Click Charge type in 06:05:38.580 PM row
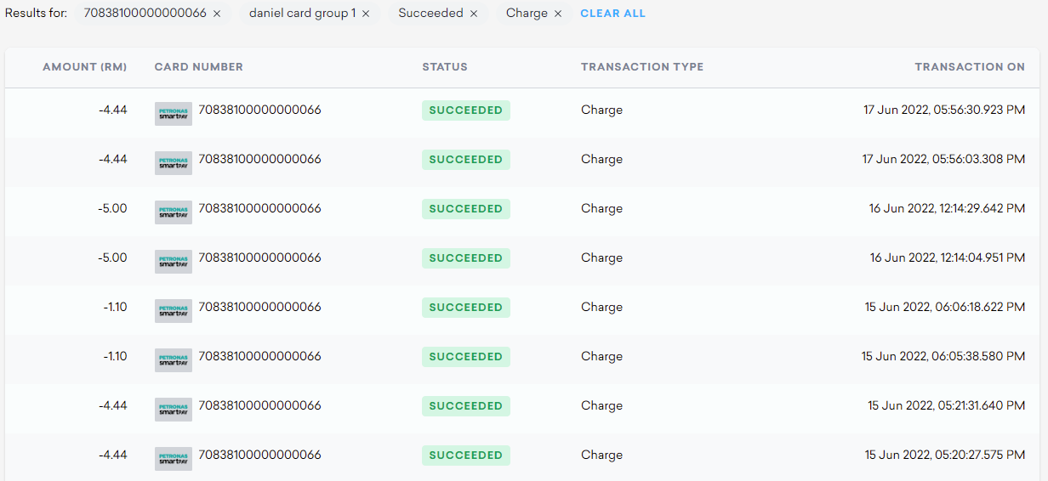Image resolution: width=1048 pixels, height=481 pixels. 601,357
